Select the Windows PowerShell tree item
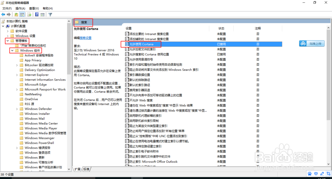Viewport: 332px width, 179px height. click(40, 143)
